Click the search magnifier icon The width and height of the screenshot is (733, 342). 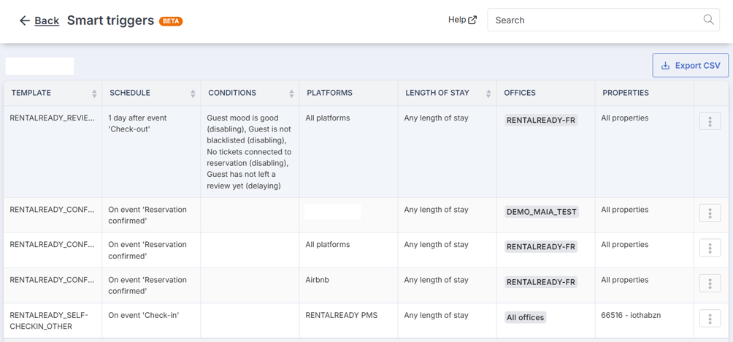[709, 20]
